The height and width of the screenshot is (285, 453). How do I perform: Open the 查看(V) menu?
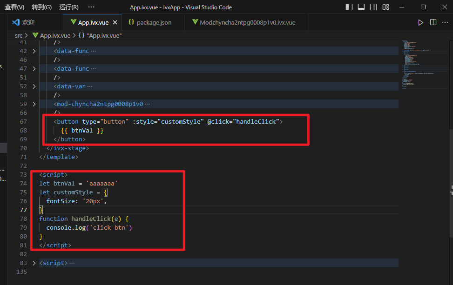[x=14, y=7]
